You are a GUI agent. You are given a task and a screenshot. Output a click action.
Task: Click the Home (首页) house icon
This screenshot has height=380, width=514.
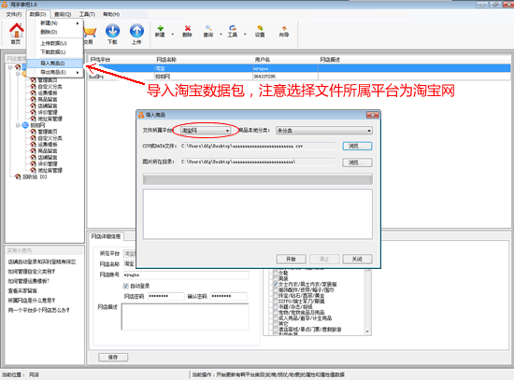pos(16,31)
